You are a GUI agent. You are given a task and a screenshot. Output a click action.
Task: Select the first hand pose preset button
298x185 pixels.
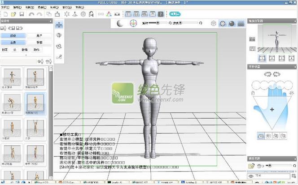tap(261, 136)
